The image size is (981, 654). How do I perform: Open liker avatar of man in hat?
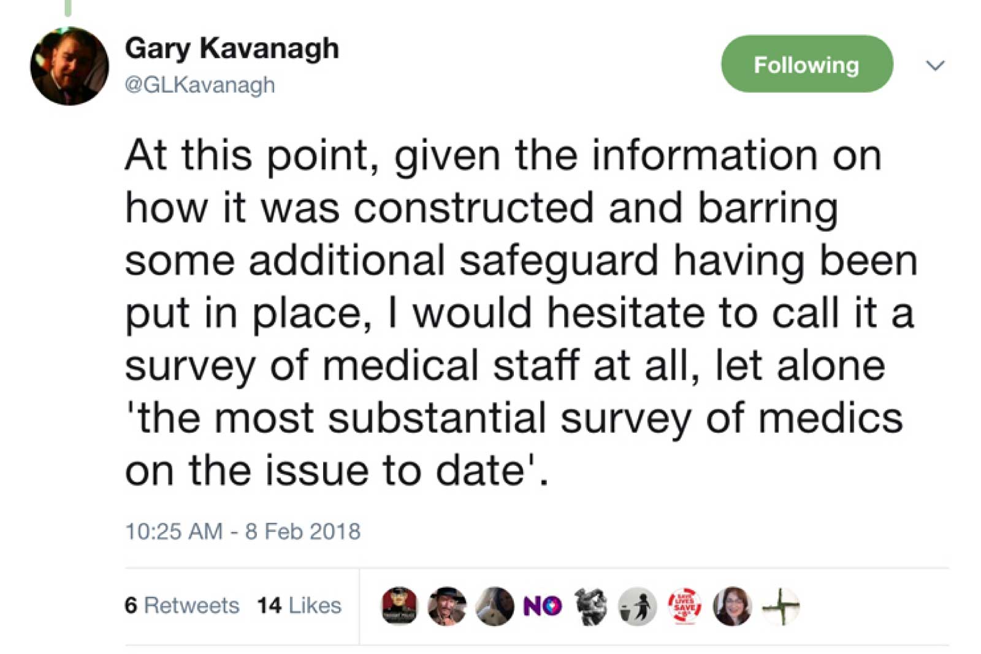tap(447, 606)
